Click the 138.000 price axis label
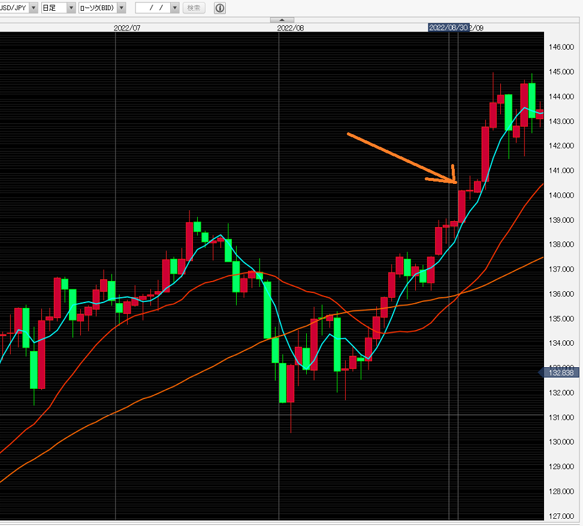 click(561, 245)
